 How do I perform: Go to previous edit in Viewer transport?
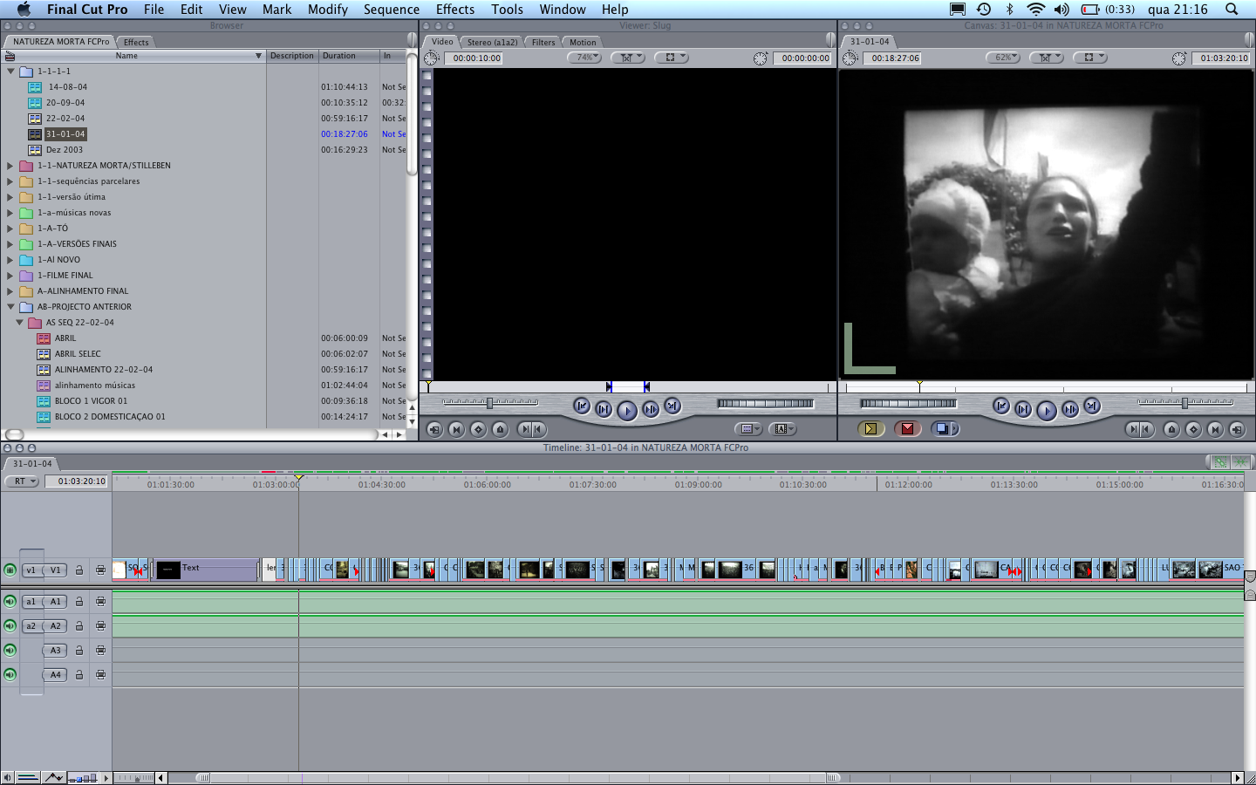[582, 406]
